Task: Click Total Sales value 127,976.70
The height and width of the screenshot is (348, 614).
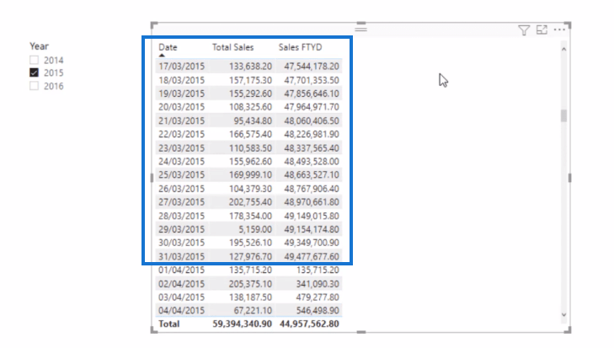Action: point(250,256)
